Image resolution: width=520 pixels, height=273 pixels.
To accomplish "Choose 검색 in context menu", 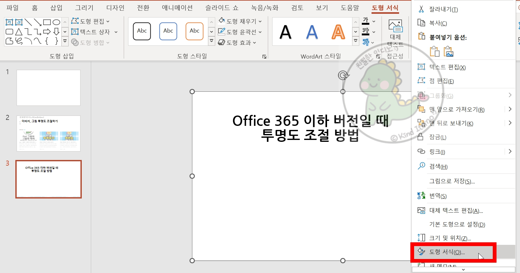I will [x=463, y=166].
